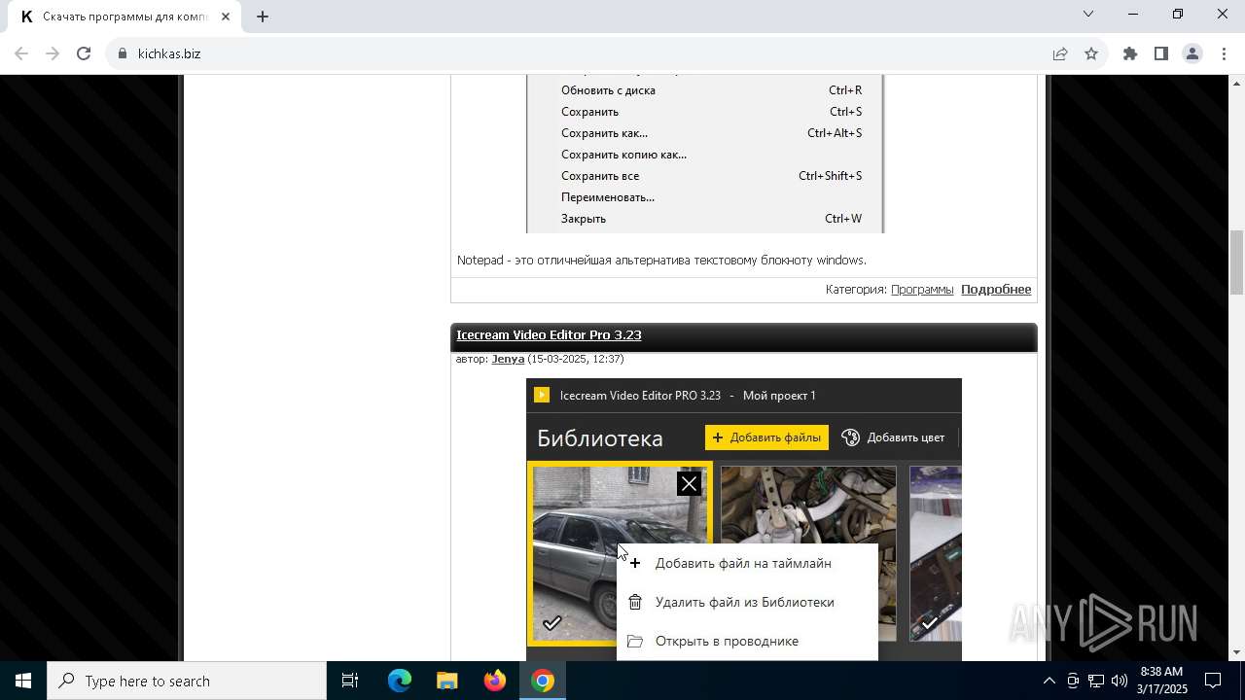Open author Jenya profile link
1245x700 pixels.
(508, 359)
